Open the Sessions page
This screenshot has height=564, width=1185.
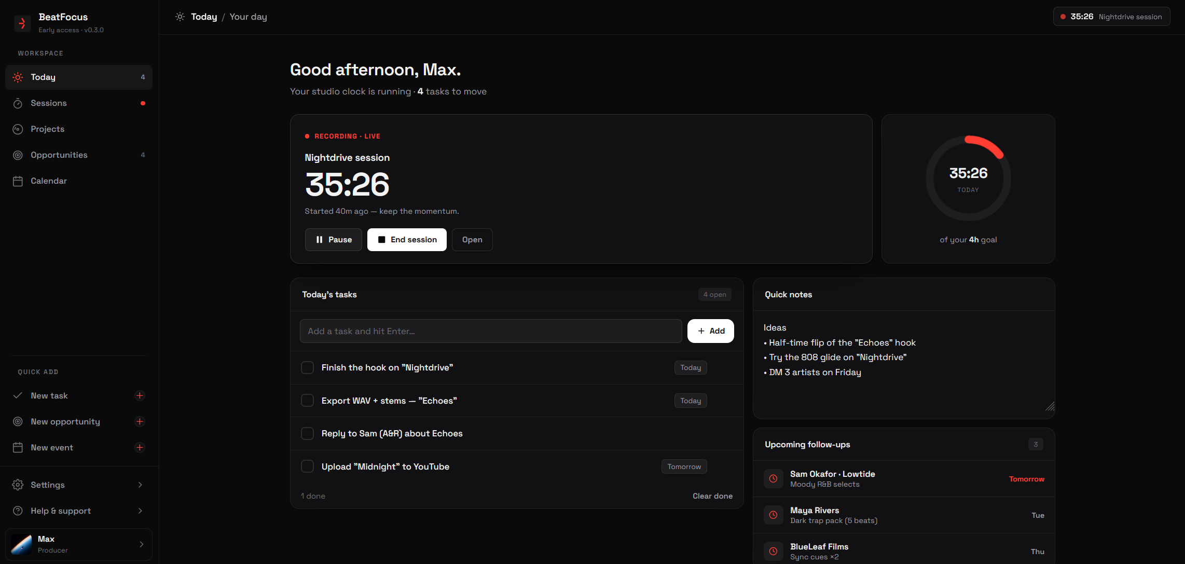[79, 103]
